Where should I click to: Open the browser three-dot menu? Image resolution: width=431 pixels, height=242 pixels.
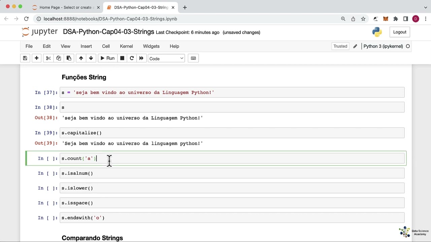coord(426,19)
